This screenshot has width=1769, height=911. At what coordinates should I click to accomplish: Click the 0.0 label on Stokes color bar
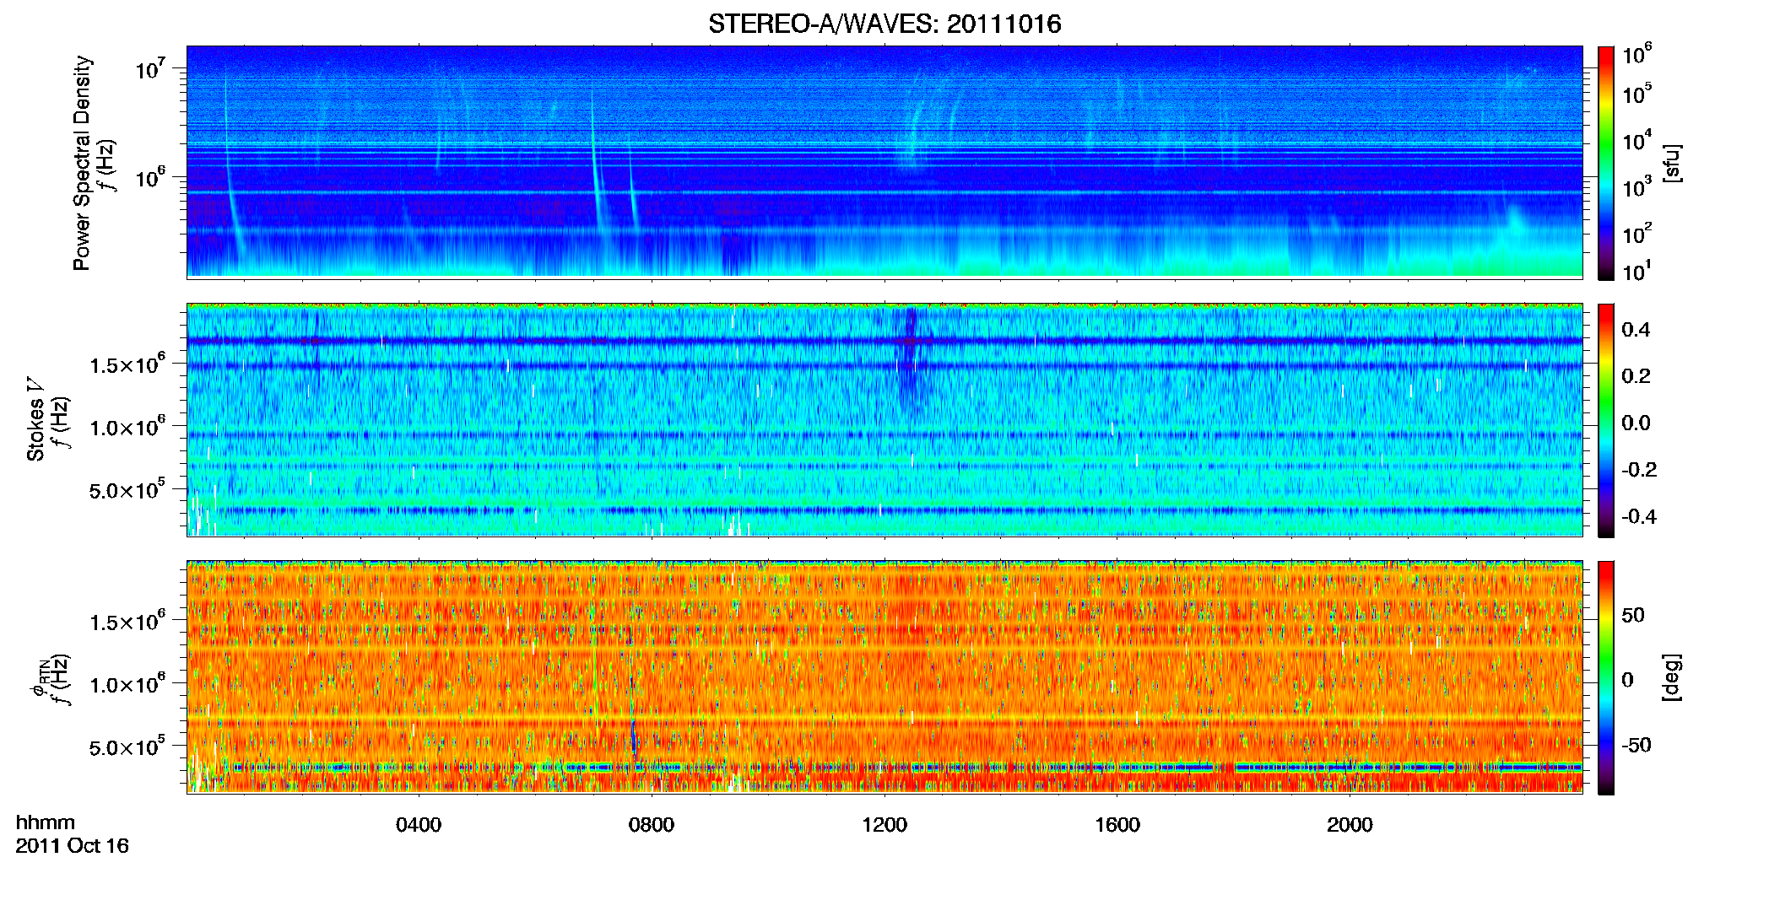click(x=1636, y=423)
